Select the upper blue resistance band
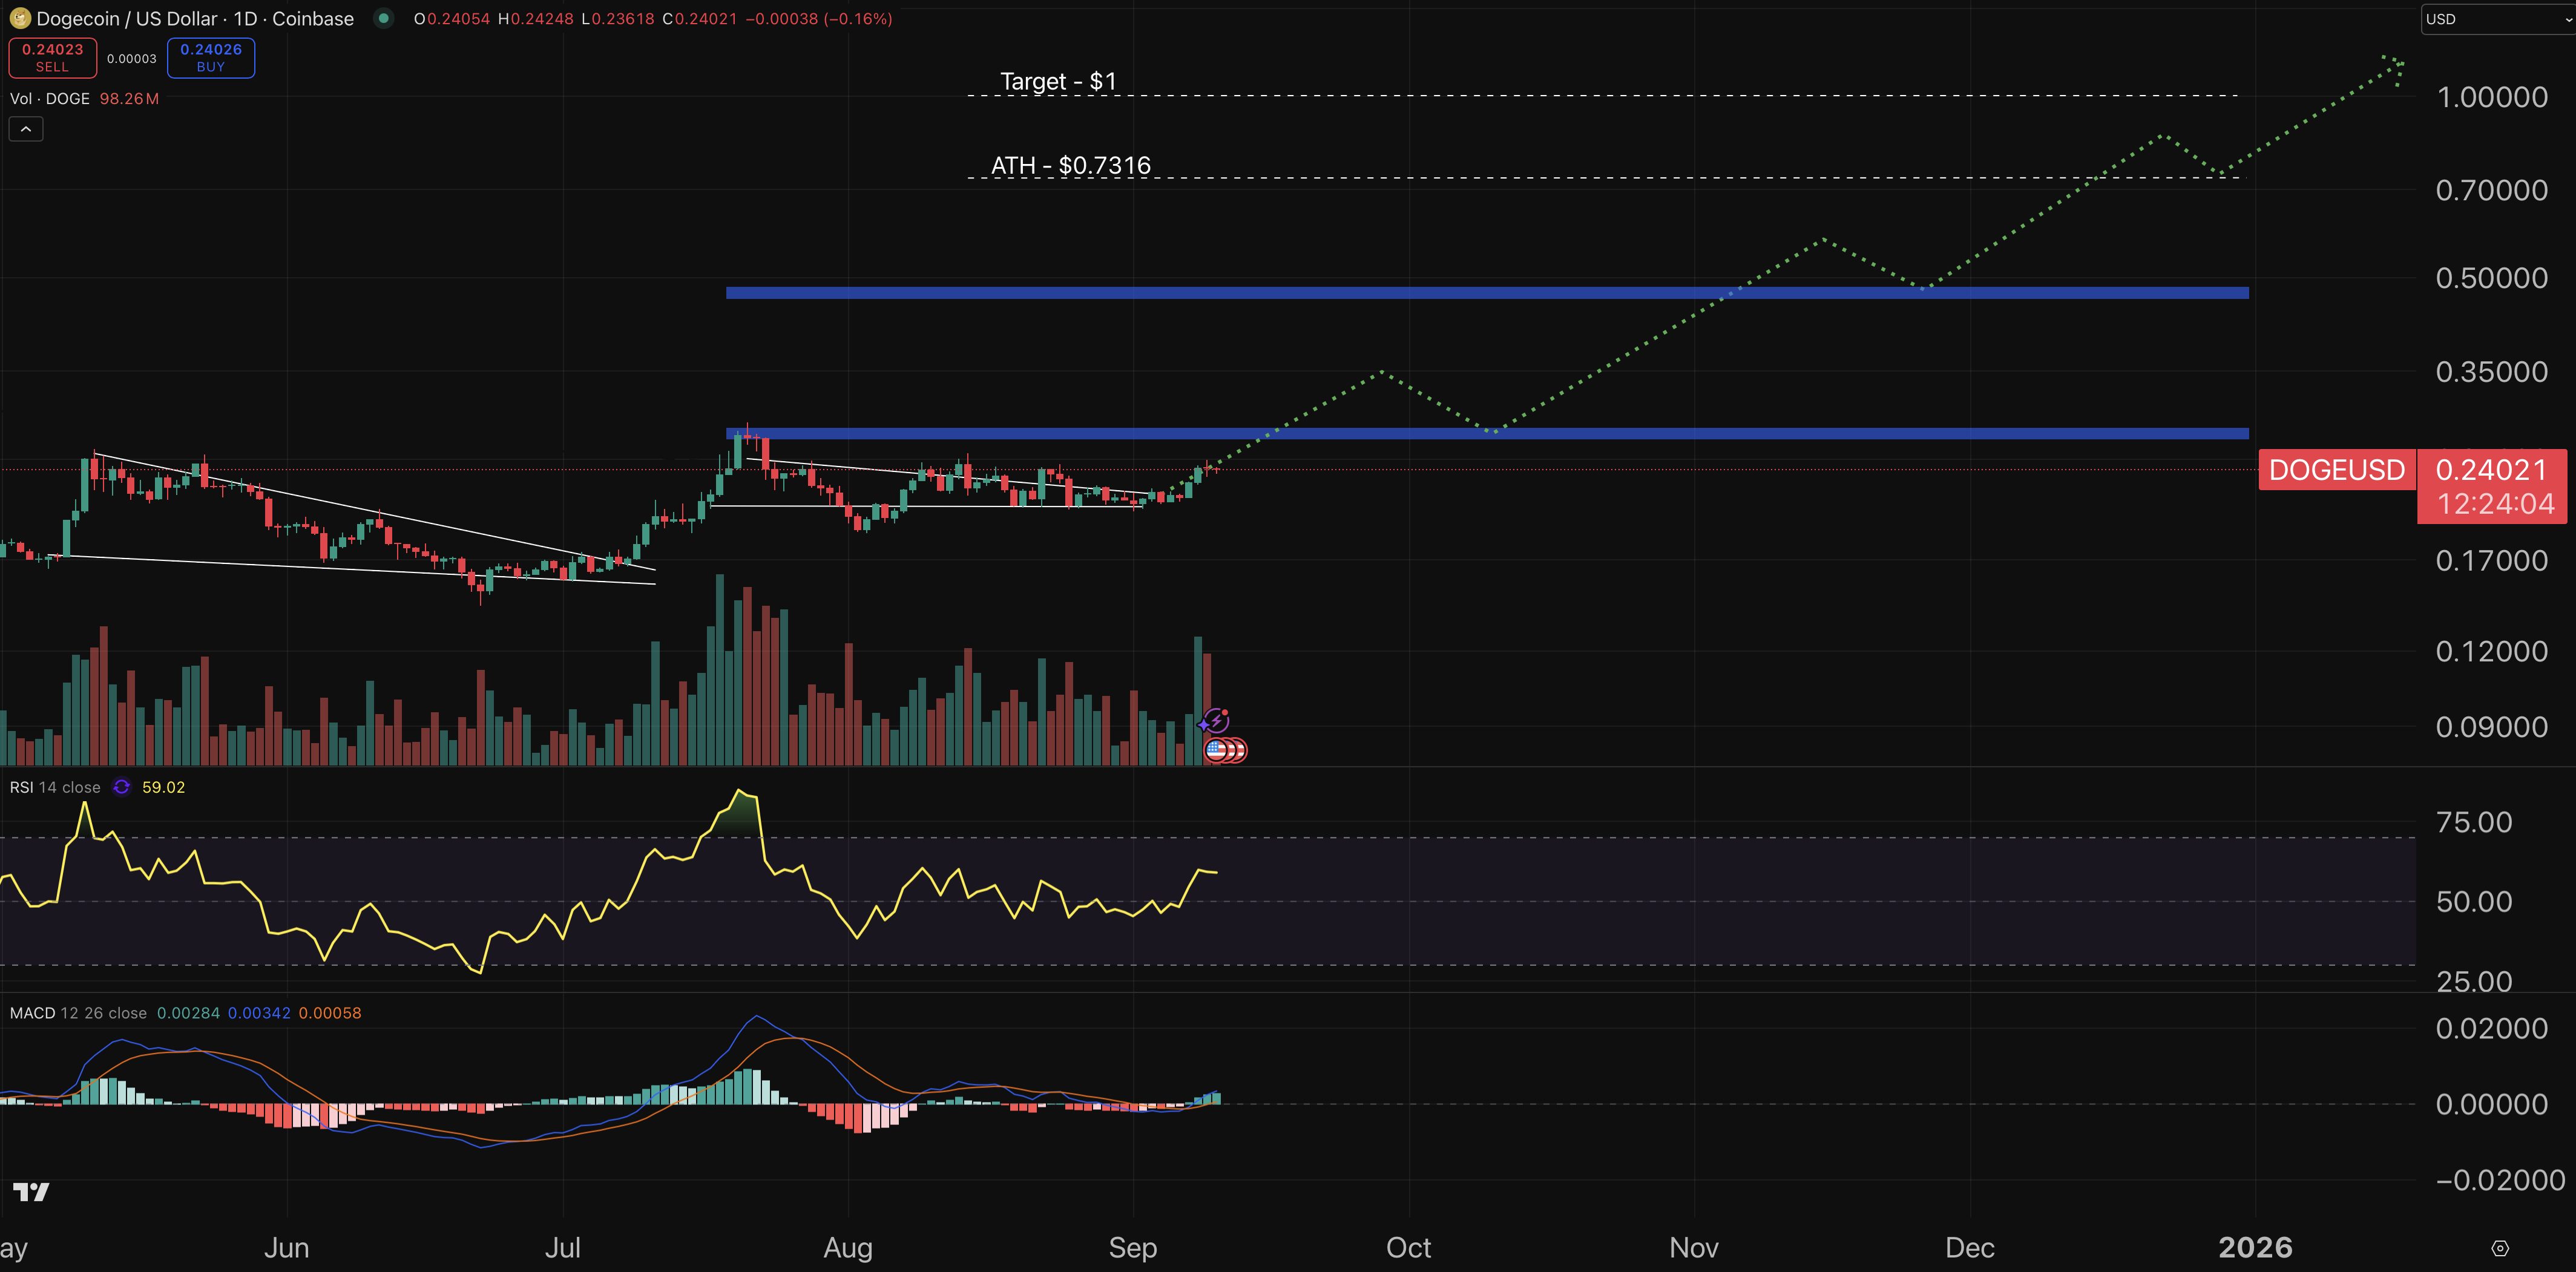This screenshot has width=2576, height=1272. pyautogui.click(x=1486, y=293)
